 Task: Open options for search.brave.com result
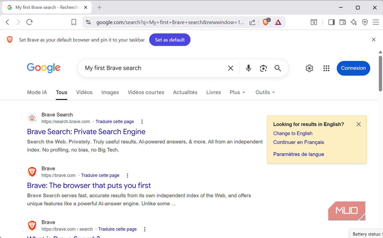(x=142, y=122)
